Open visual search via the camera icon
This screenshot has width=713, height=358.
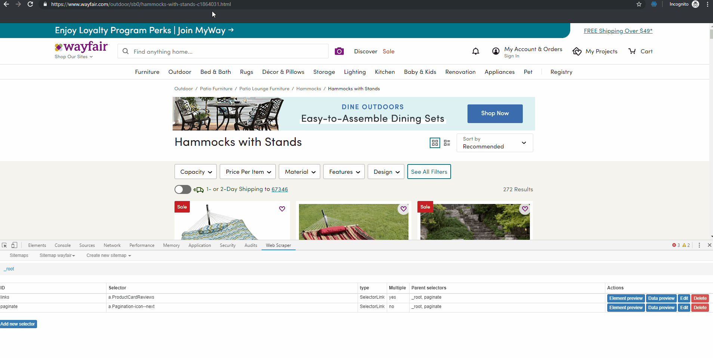tap(339, 51)
